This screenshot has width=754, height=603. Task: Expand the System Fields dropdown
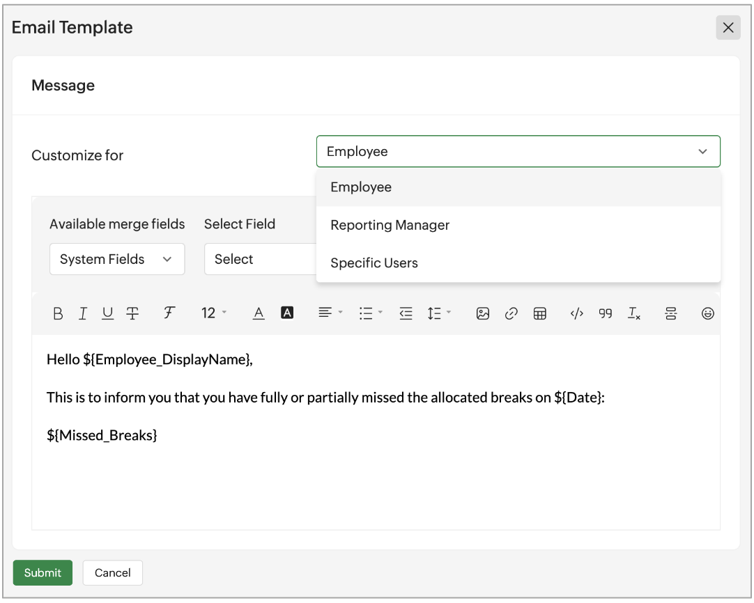pos(116,259)
